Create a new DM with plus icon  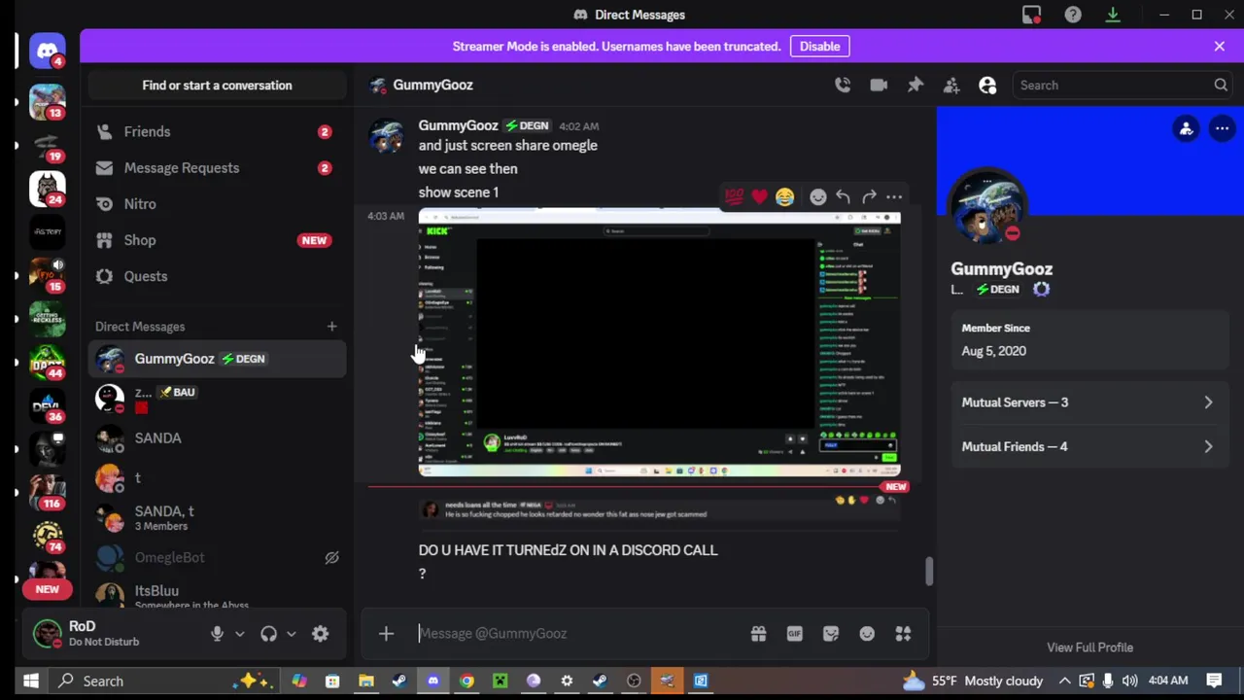tap(331, 327)
